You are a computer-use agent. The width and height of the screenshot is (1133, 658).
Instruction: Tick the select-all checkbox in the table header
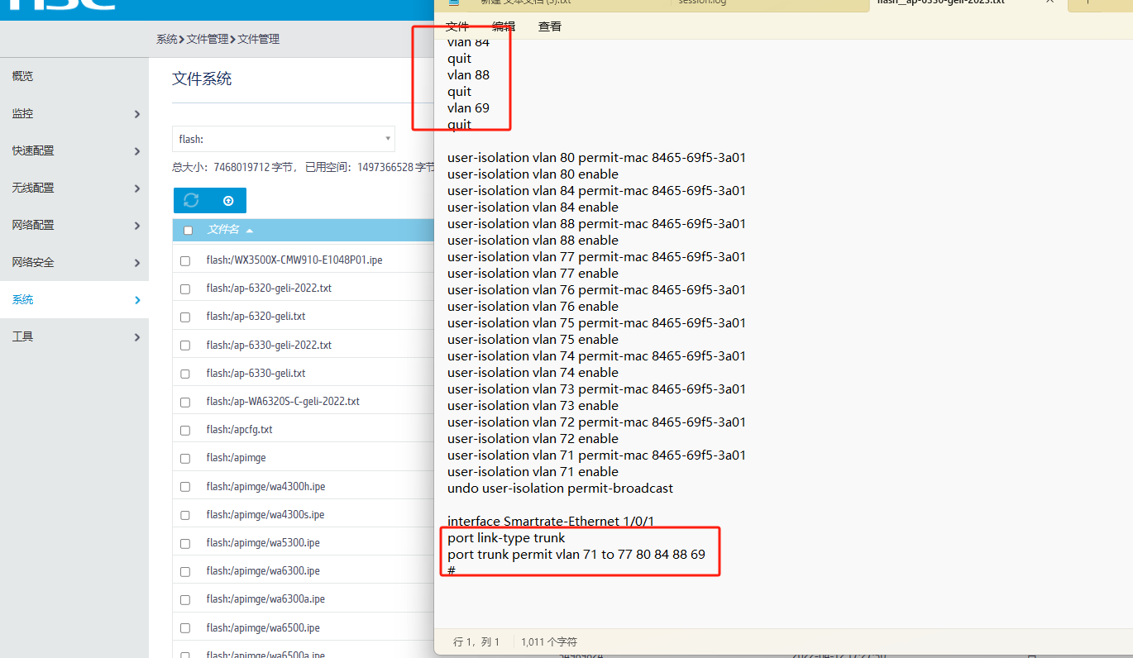point(188,231)
